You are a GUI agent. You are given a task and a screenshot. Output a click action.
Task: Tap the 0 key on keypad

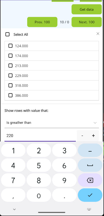coord(39,195)
